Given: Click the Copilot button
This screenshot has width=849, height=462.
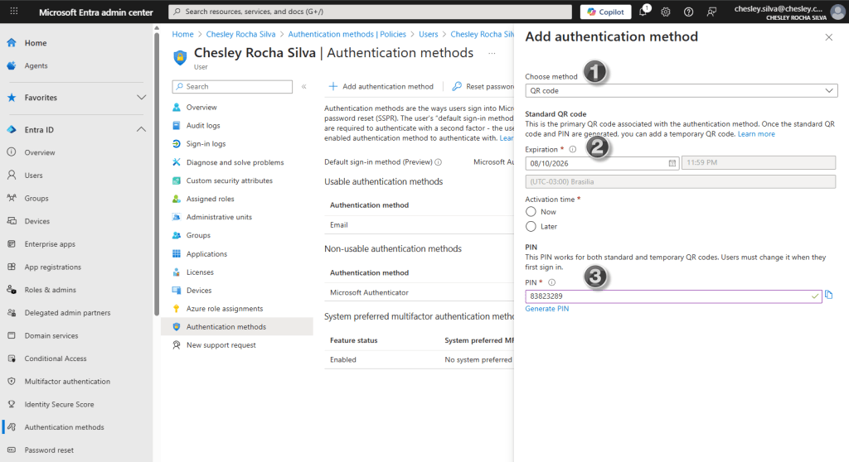Looking at the screenshot, I should click(x=605, y=12).
